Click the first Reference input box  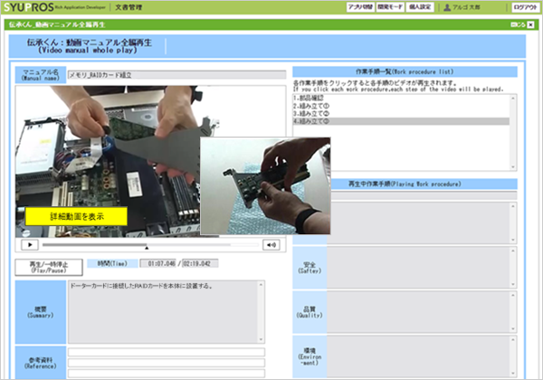click(x=167, y=352)
